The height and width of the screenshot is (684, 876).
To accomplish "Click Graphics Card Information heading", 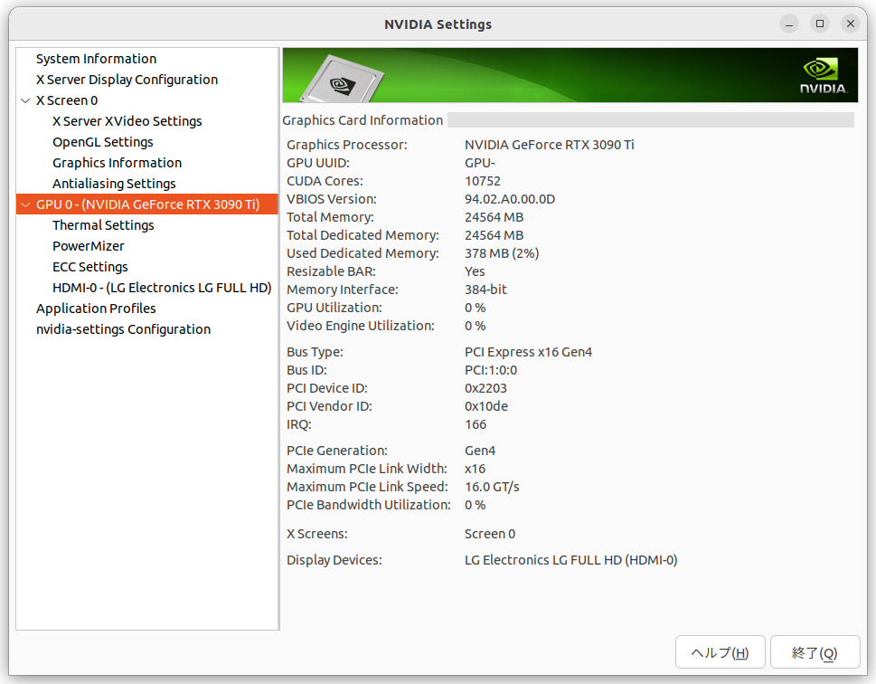I will (x=363, y=120).
